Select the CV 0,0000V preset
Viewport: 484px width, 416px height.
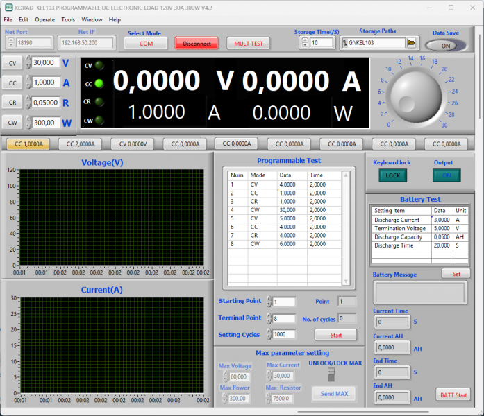pos(133,144)
